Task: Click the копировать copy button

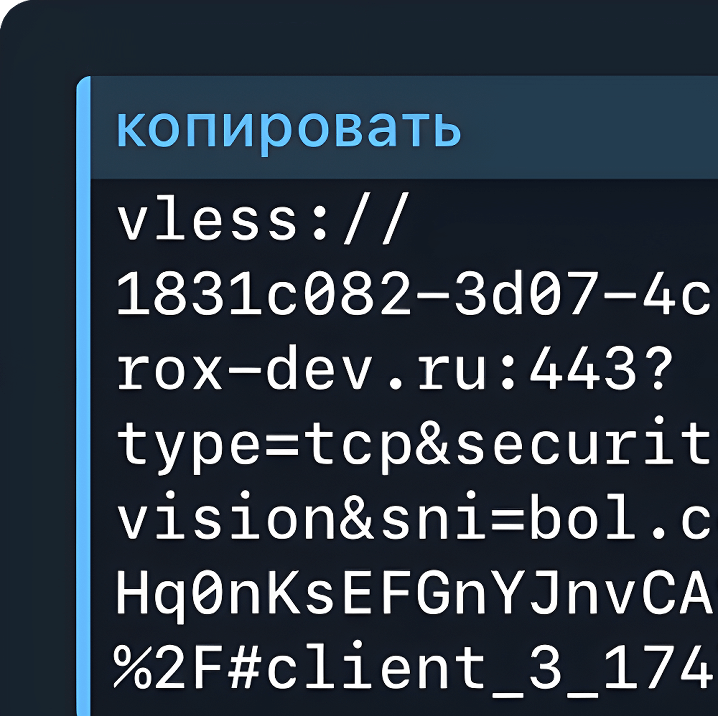Action: point(289,131)
